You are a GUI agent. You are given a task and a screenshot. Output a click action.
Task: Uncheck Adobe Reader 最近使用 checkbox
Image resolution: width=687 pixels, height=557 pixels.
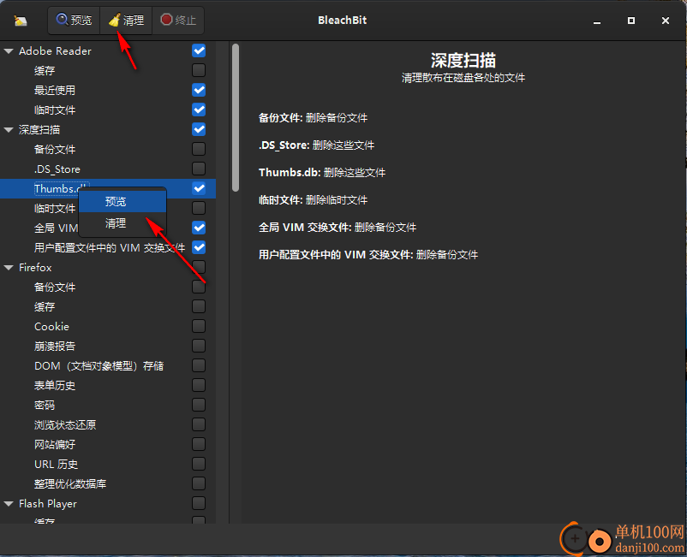click(x=199, y=90)
